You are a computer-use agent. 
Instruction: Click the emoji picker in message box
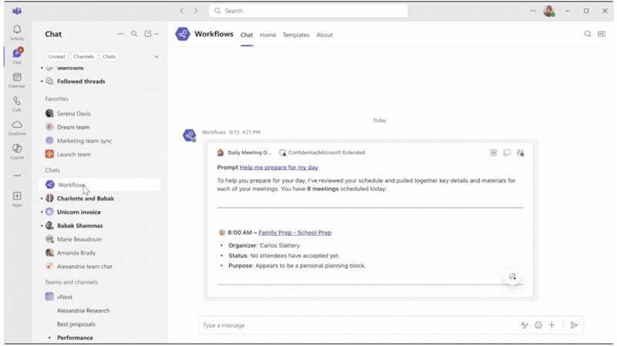538,325
